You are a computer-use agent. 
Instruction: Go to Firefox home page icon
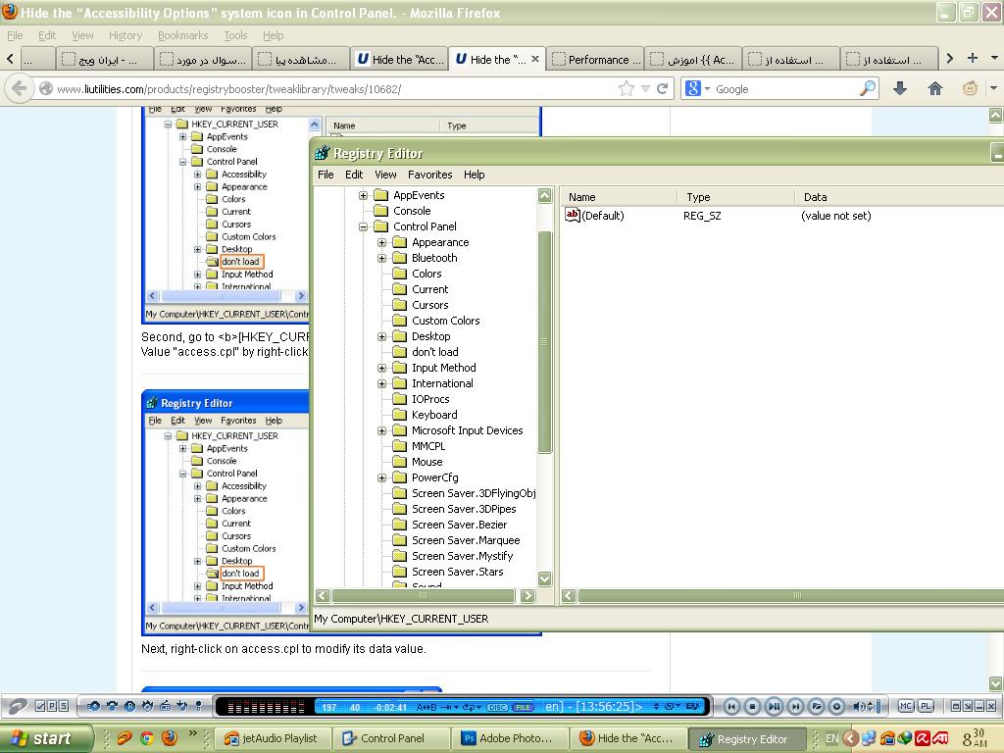click(x=934, y=88)
